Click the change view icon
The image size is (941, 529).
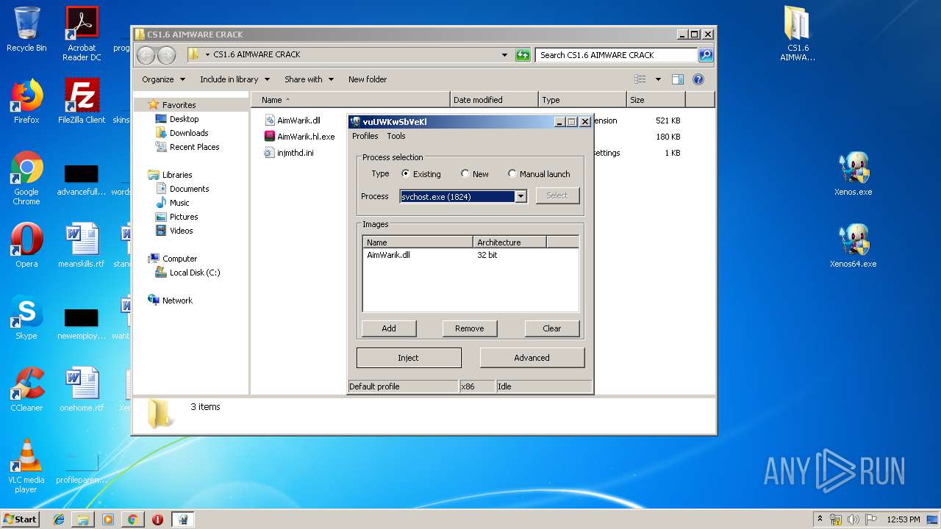[640, 79]
